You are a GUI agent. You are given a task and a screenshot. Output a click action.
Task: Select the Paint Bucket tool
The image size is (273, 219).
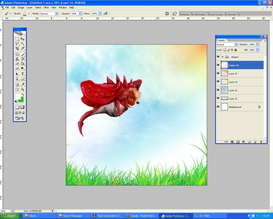coord(23,63)
